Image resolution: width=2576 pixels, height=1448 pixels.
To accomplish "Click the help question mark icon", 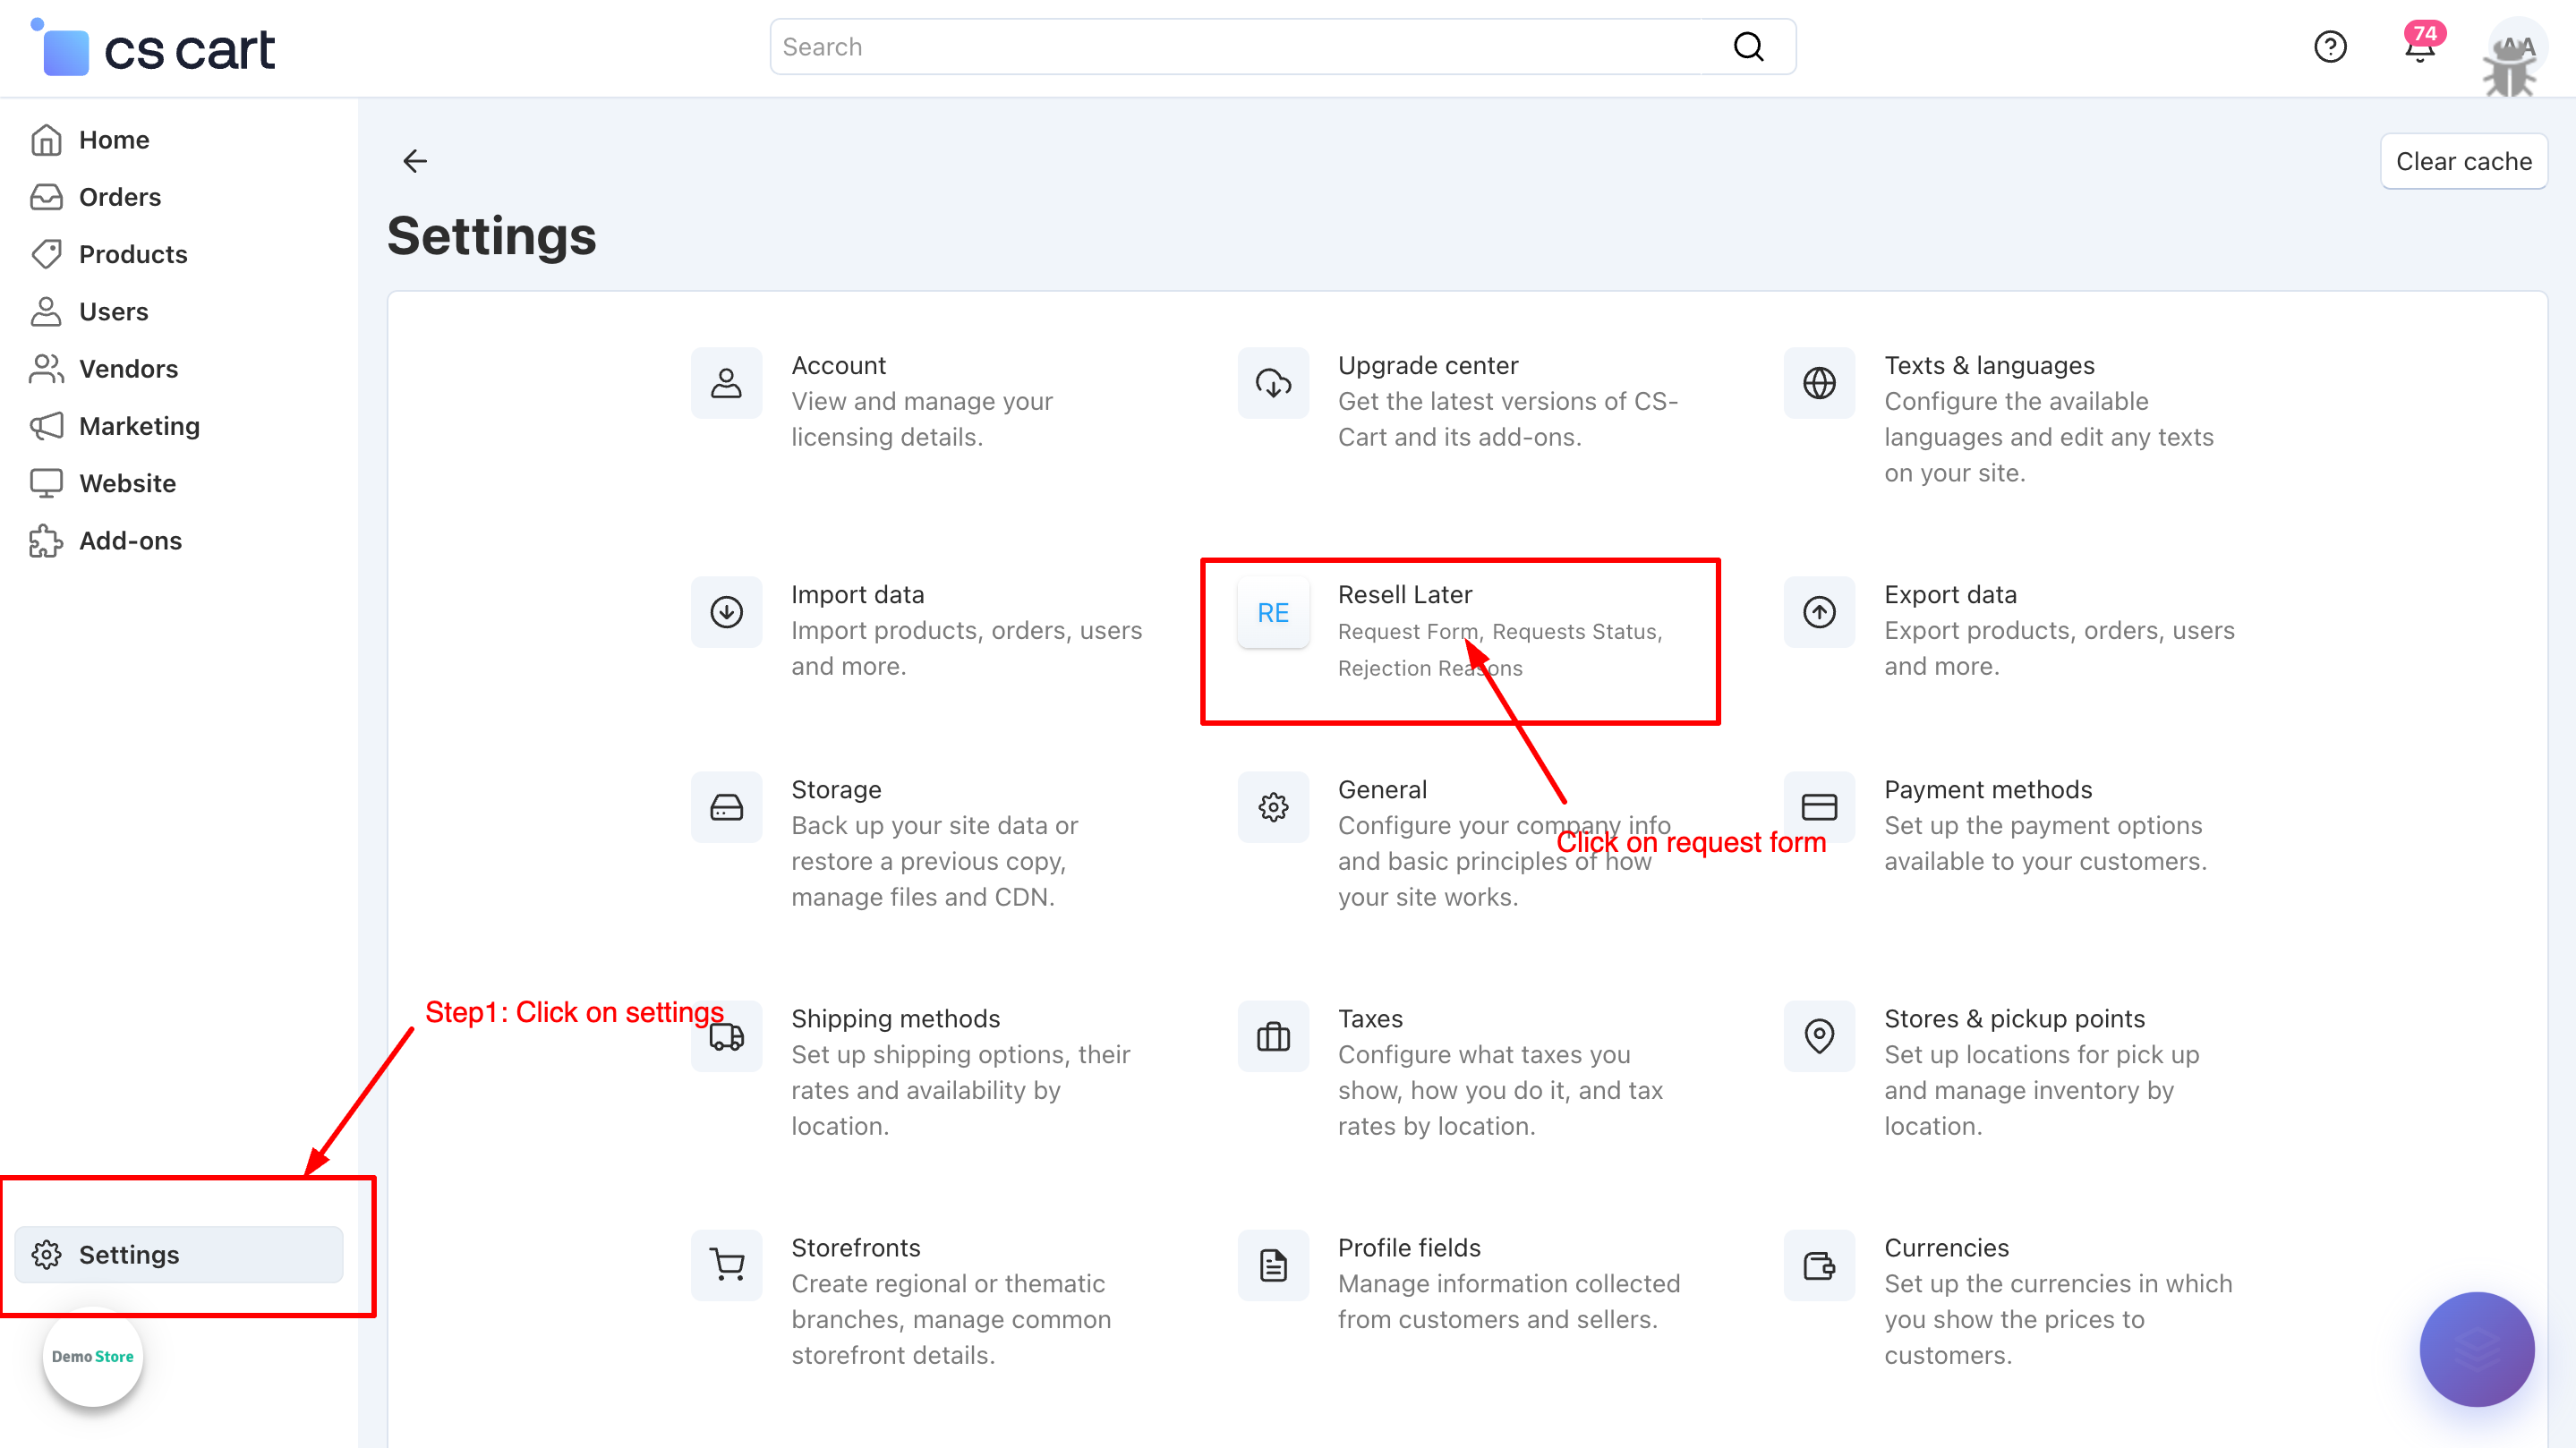I will click(x=2329, y=47).
